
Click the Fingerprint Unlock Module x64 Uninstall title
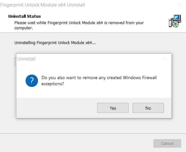(x=43, y=5)
